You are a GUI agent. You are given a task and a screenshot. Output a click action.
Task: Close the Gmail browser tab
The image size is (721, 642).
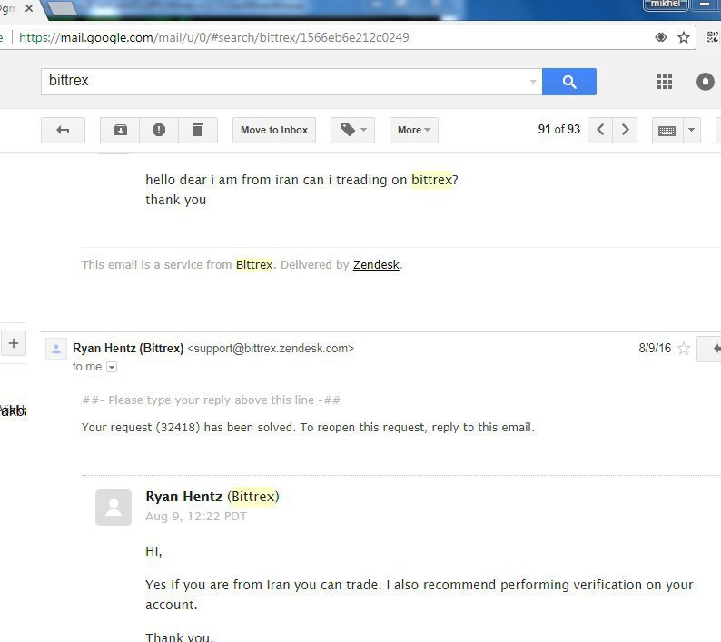[28, 8]
